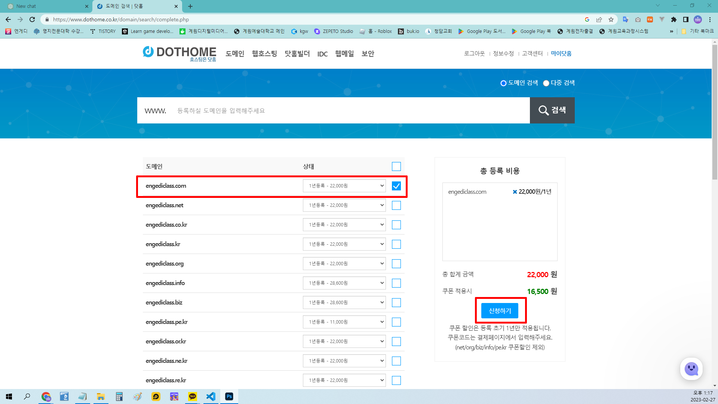
Task: Select the 다중 검색 radio button
Action: pos(546,83)
